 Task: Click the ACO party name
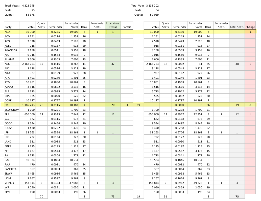click(7, 41)
